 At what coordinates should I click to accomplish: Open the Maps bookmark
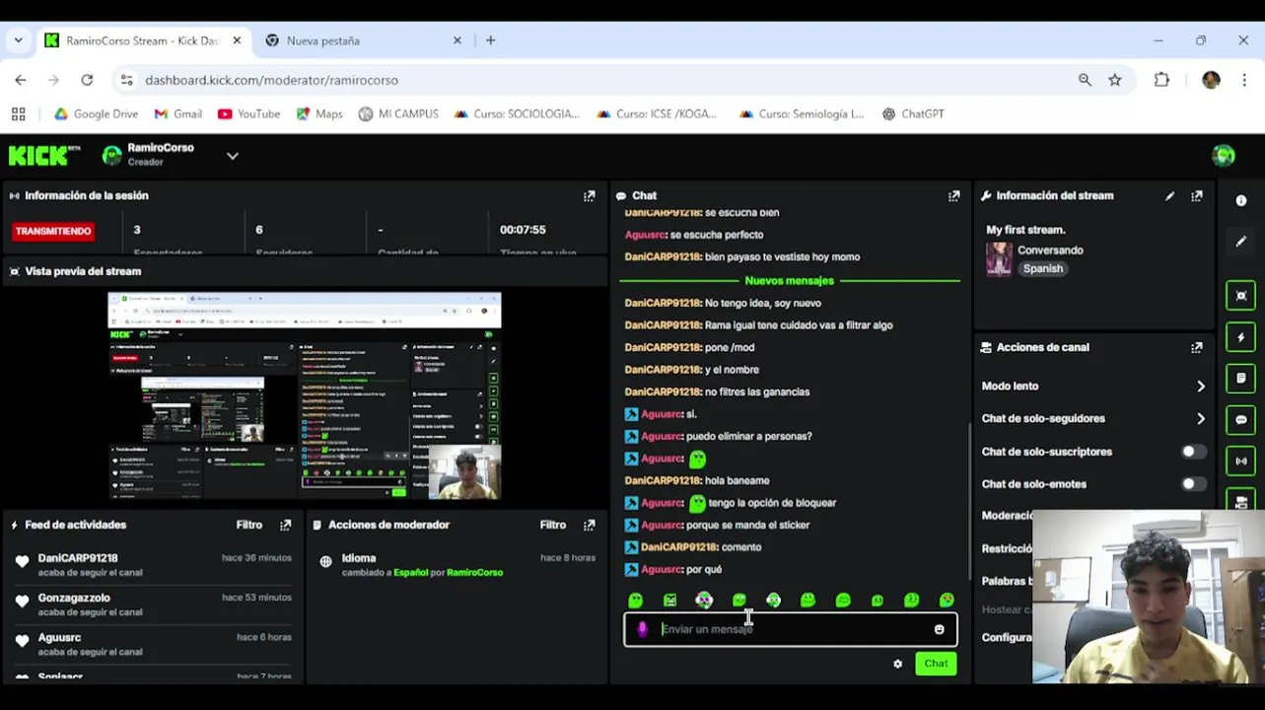pos(318,114)
